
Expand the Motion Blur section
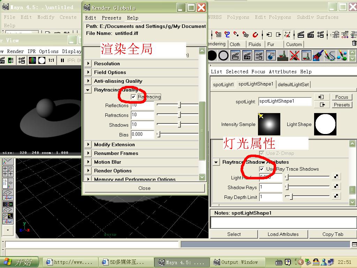tap(88, 162)
